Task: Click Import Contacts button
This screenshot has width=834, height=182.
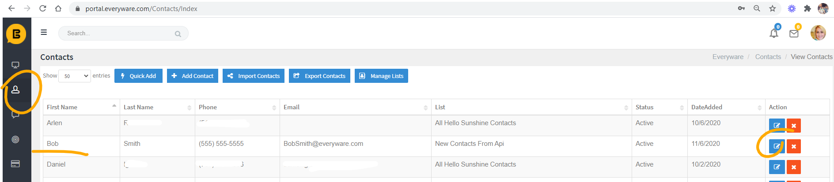Action: [254, 76]
